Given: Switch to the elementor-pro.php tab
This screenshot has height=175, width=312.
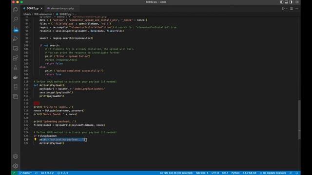Looking at the screenshot, I should click(x=62, y=9).
